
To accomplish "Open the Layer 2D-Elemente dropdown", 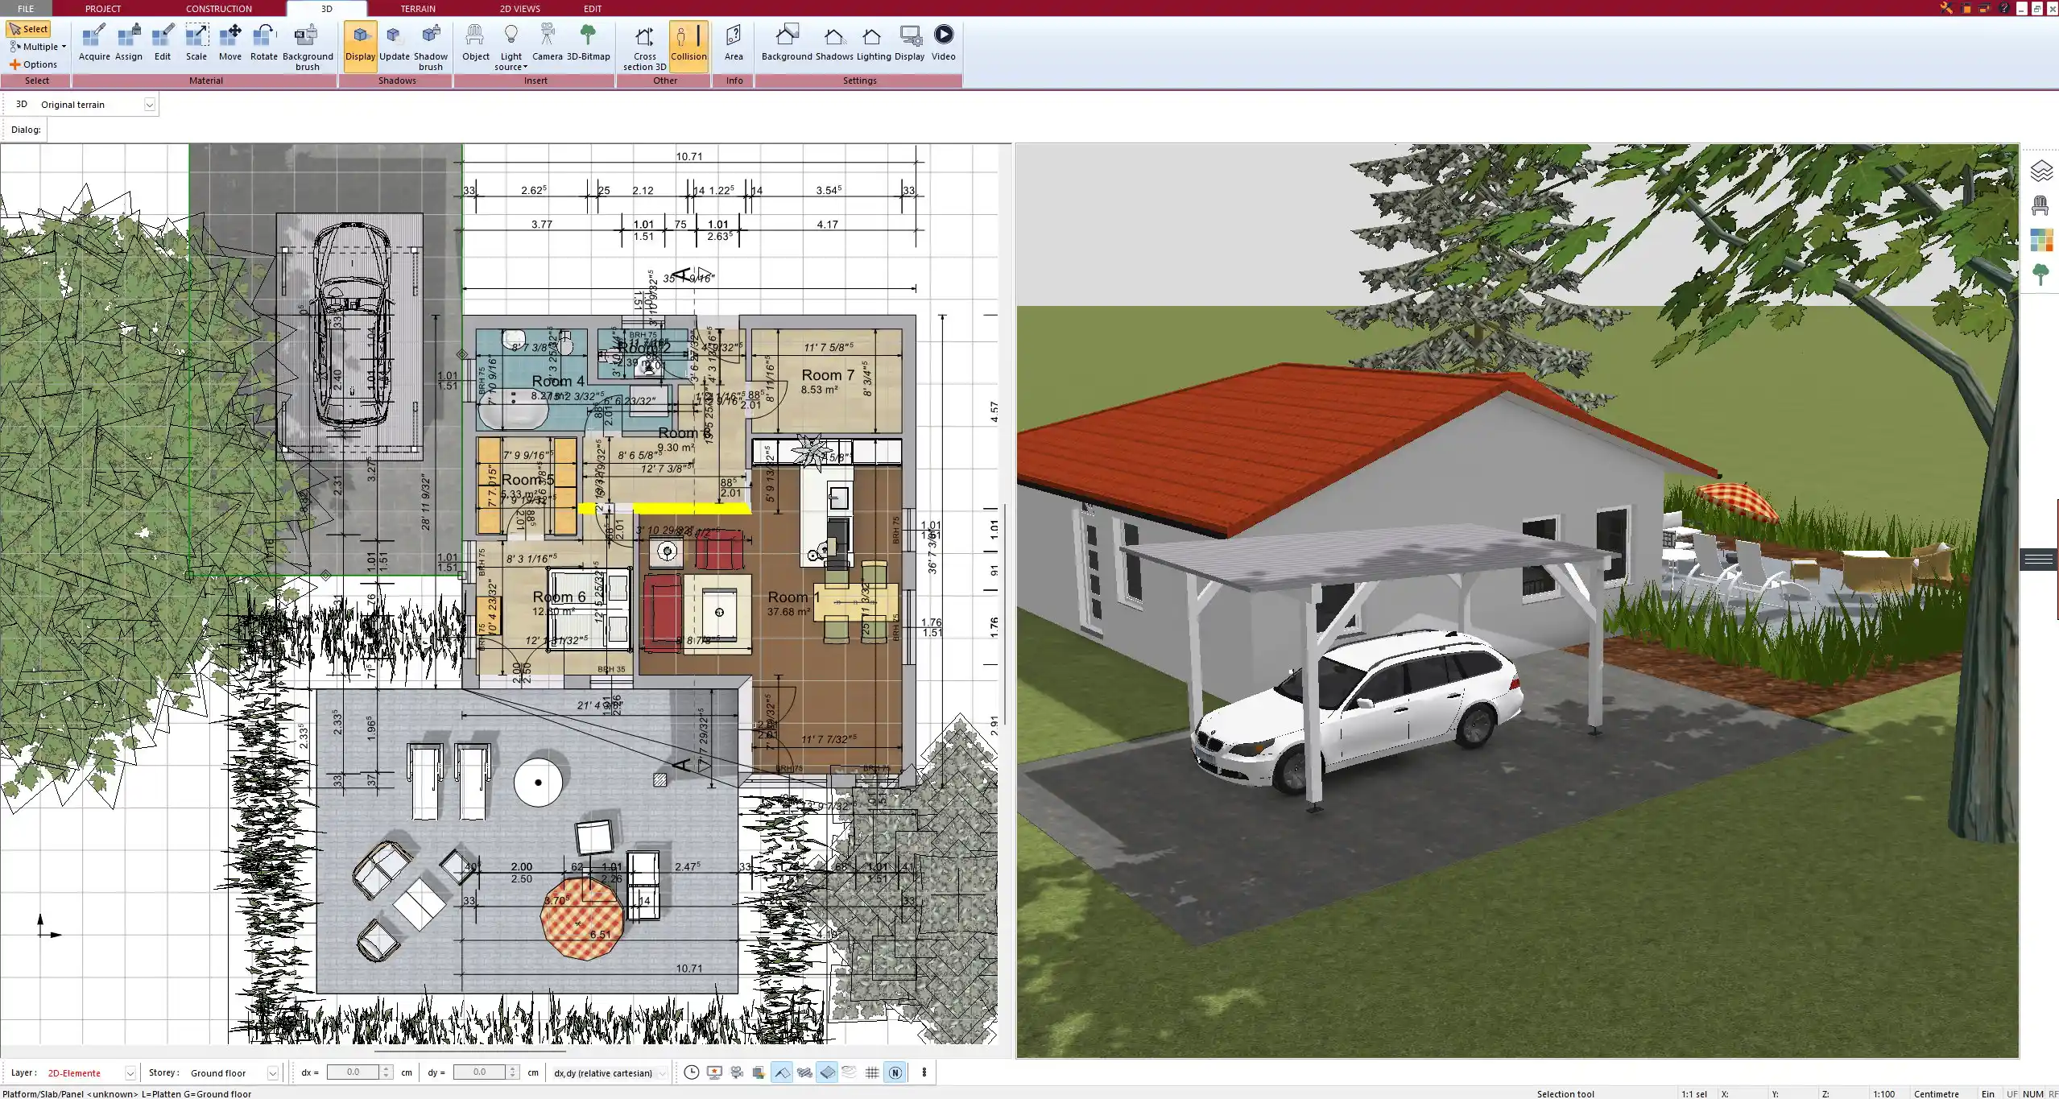I will 130,1073.
